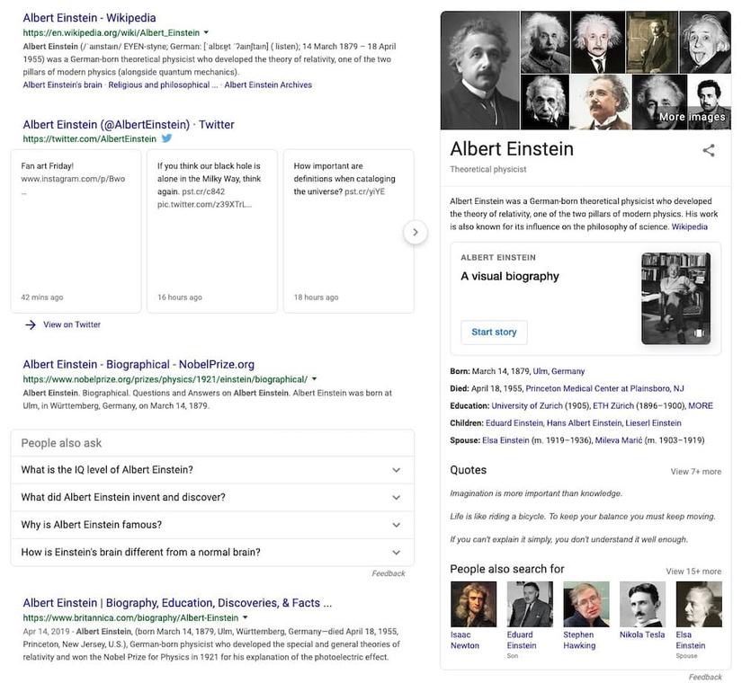Image resolution: width=742 pixels, height=683 pixels.
Task: Open the NobelPrize.org URL dropdown arrow
Action: coord(314,379)
